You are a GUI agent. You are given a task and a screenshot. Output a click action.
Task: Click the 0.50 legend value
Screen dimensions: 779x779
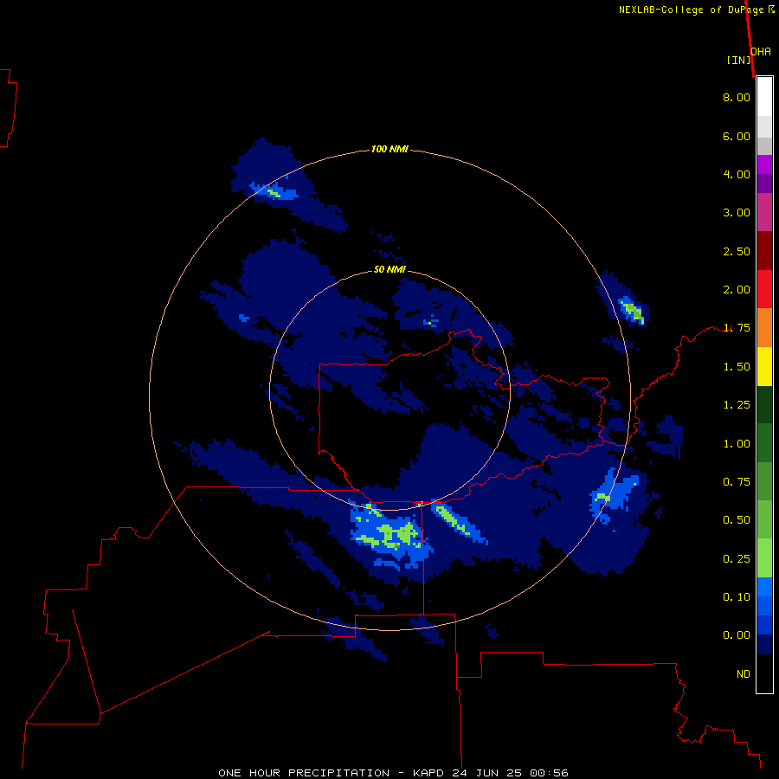coord(737,520)
